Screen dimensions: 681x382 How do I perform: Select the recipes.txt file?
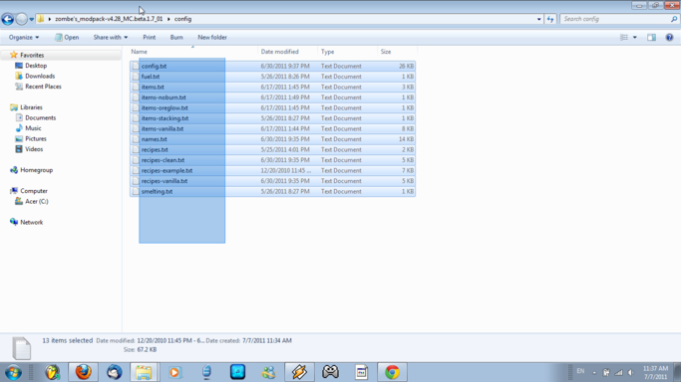click(272, 149)
